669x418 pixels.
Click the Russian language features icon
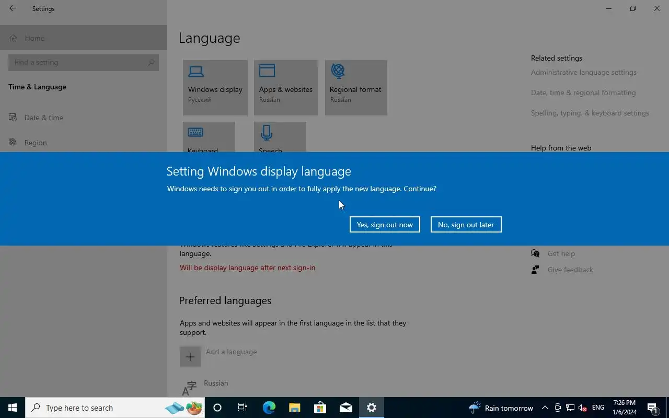point(188,388)
